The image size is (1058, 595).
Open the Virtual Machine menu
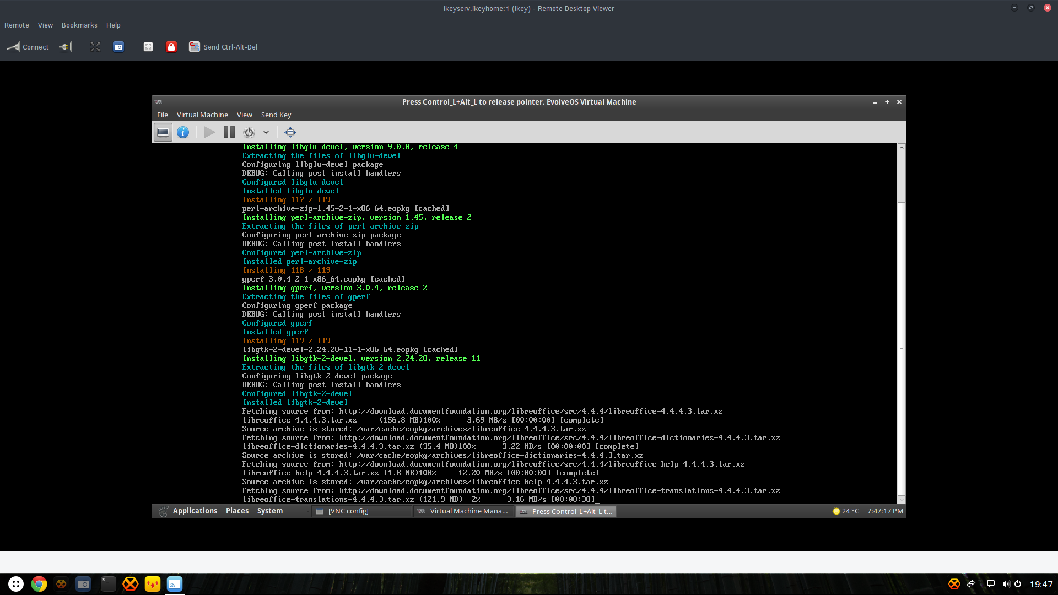click(202, 115)
